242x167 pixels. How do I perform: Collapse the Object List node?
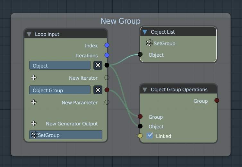coord(145,32)
